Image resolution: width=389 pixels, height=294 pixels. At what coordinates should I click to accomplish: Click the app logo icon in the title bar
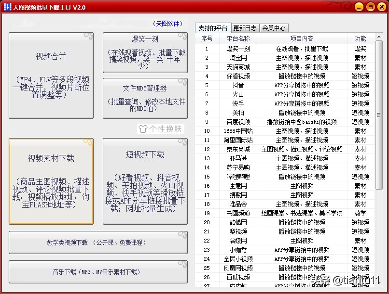click(x=8, y=7)
